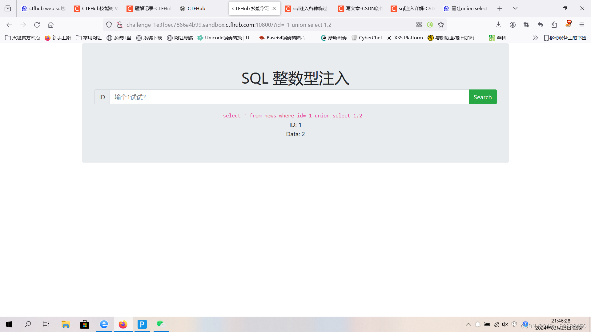Open the tab list dropdown chevron

point(515,8)
